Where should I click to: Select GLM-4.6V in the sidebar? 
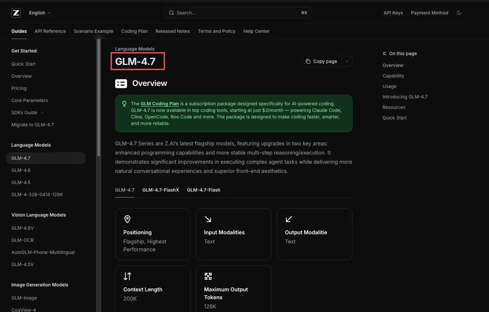[x=23, y=228]
